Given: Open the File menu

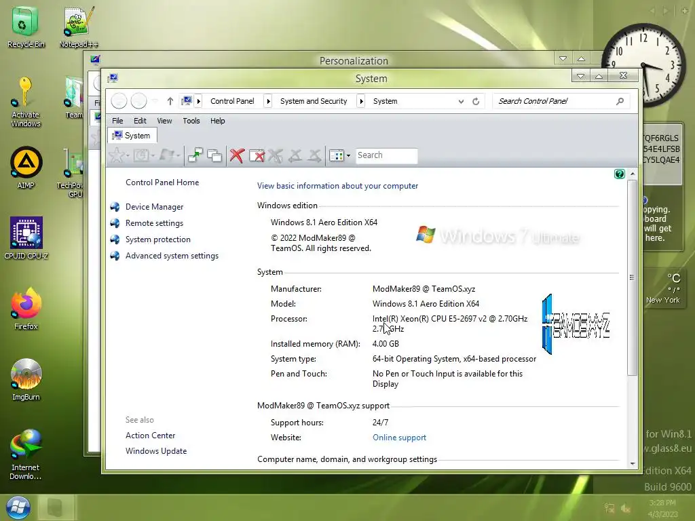Looking at the screenshot, I should (x=117, y=121).
